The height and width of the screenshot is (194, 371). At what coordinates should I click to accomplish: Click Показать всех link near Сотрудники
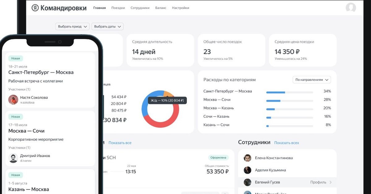click(287, 143)
